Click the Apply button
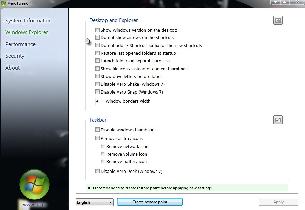 tap(278, 202)
